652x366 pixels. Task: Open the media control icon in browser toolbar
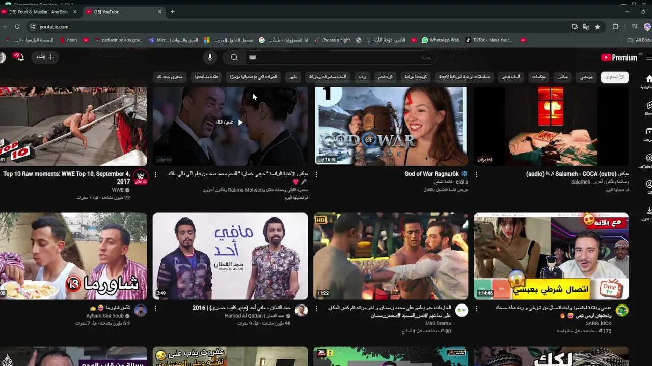tap(634, 27)
